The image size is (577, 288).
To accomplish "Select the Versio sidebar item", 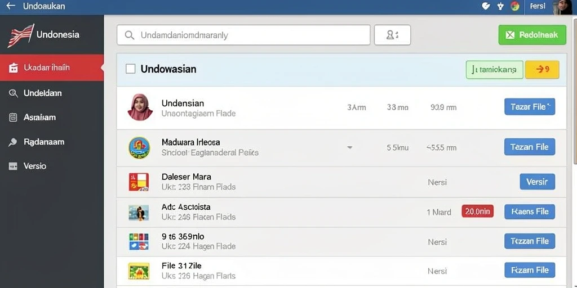I will pos(52,166).
